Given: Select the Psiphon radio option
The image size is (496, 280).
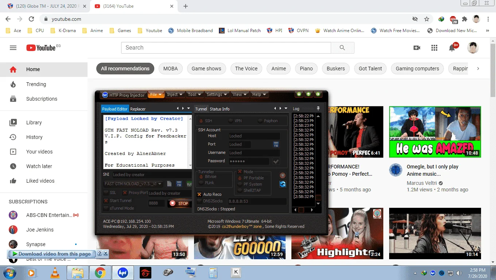Looking at the screenshot, I should pyautogui.click(x=260, y=121).
